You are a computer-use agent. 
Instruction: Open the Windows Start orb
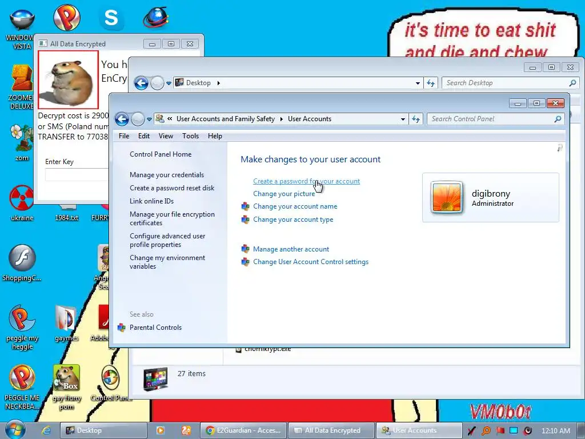[x=15, y=430]
